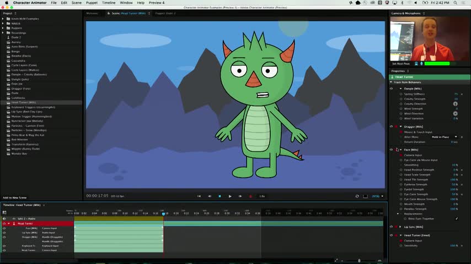The image size is (471, 264).
Task: Click the webcam preview thumbnail
Action: pyautogui.click(x=430, y=39)
